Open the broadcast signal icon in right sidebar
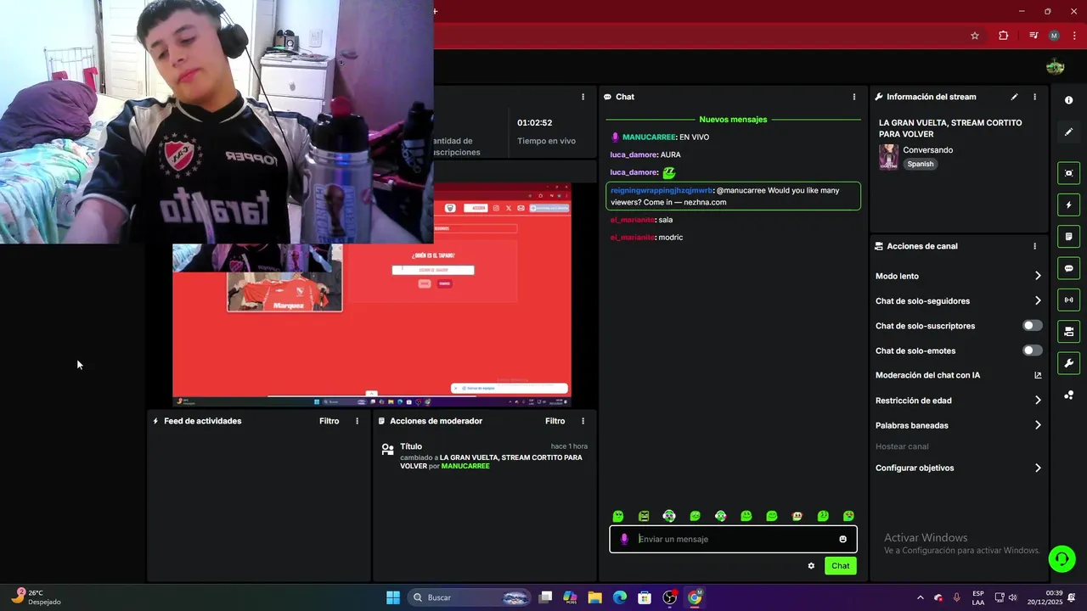The height and width of the screenshot is (611, 1087). [1068, 300]
